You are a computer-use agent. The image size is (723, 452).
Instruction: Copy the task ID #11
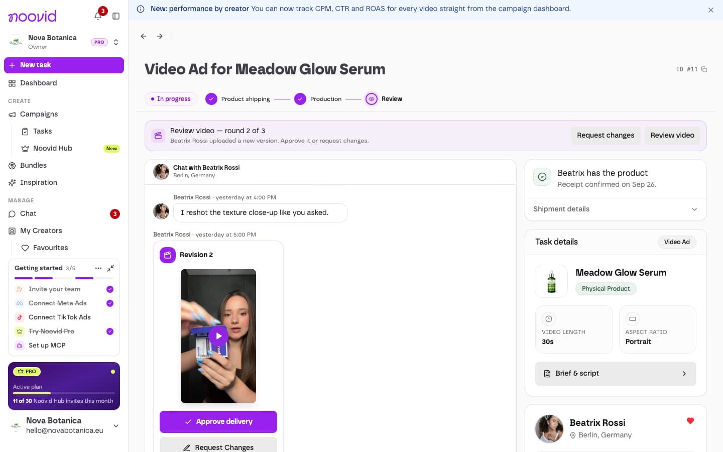coord(704,69)
